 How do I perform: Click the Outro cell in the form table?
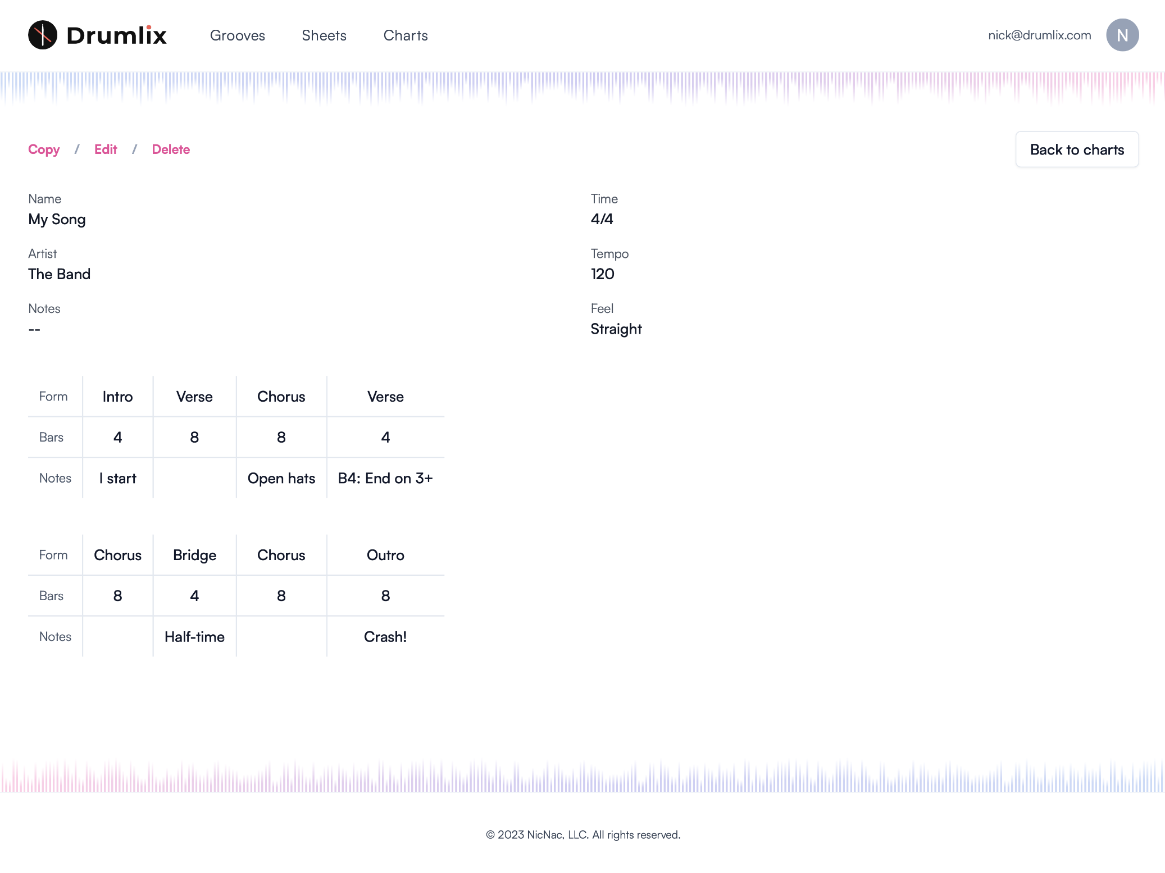point(385,554)
